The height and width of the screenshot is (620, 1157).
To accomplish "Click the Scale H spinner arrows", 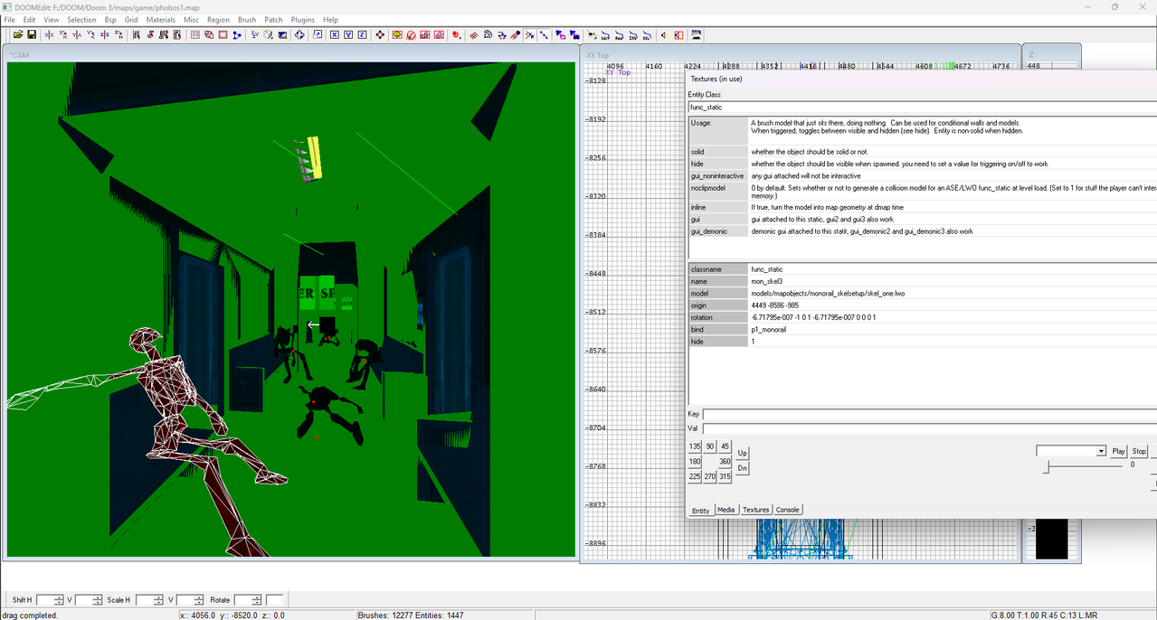I will (156, 600).
